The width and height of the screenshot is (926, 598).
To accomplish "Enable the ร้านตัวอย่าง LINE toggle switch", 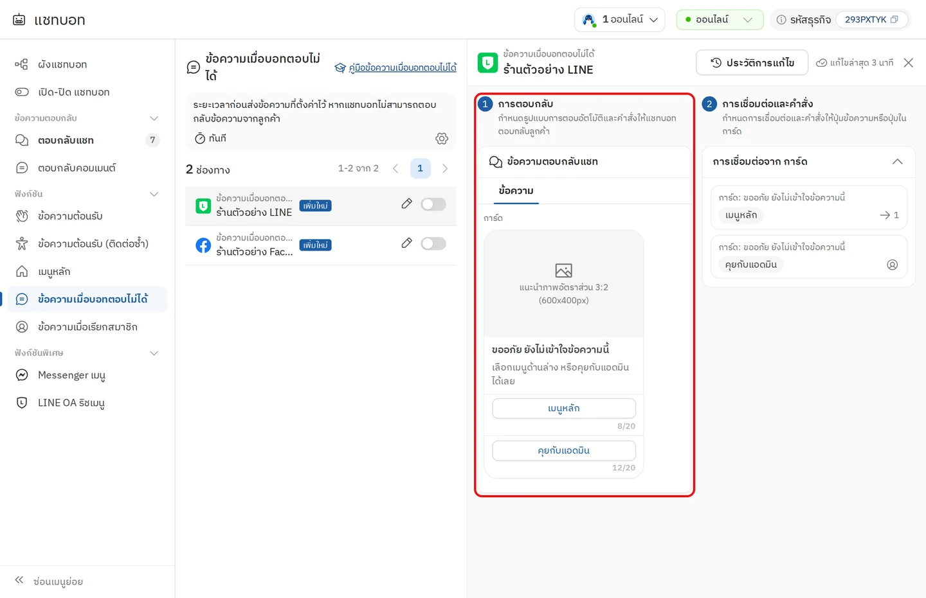I will click(x=433, y=204).
